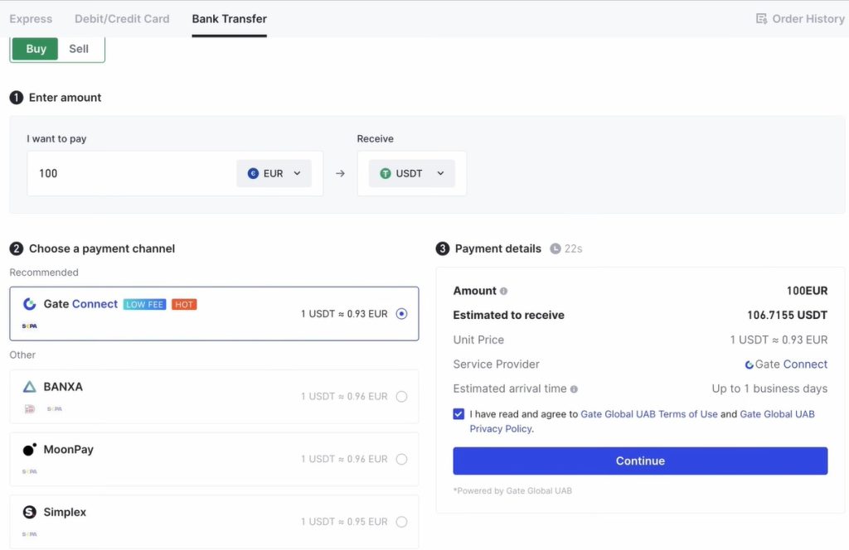
Task: Switch to the Debit/Credit Card tab
Action: [122, 17]
